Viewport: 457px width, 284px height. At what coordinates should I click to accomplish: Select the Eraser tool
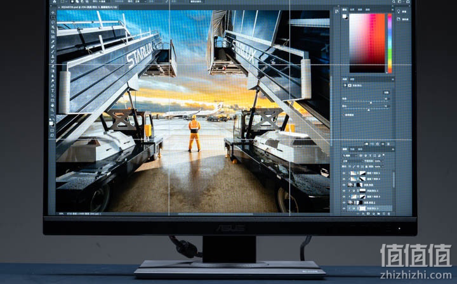tap(53, 66)
